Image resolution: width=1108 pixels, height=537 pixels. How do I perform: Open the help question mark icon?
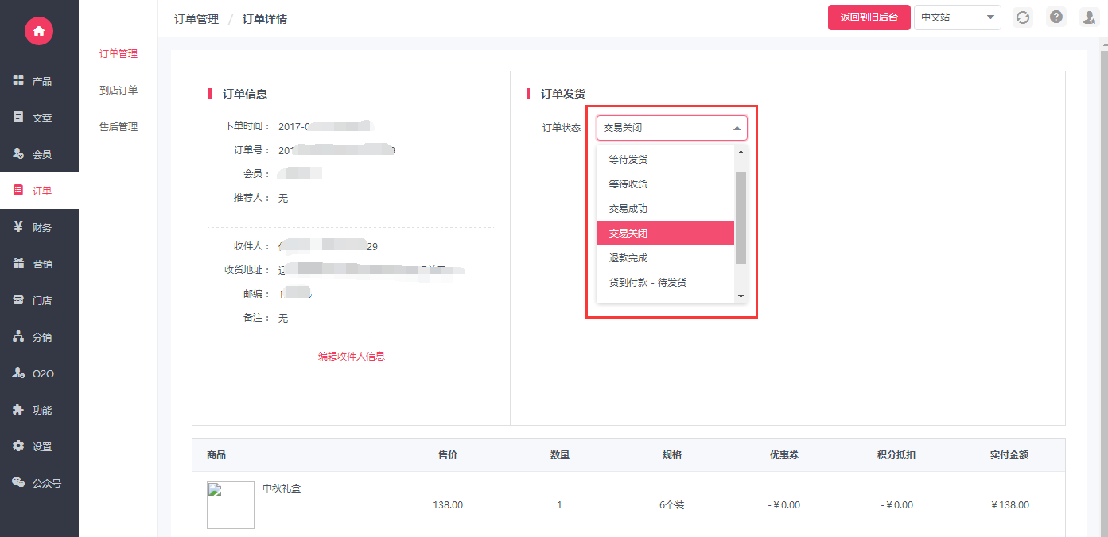pos(1056,17)
